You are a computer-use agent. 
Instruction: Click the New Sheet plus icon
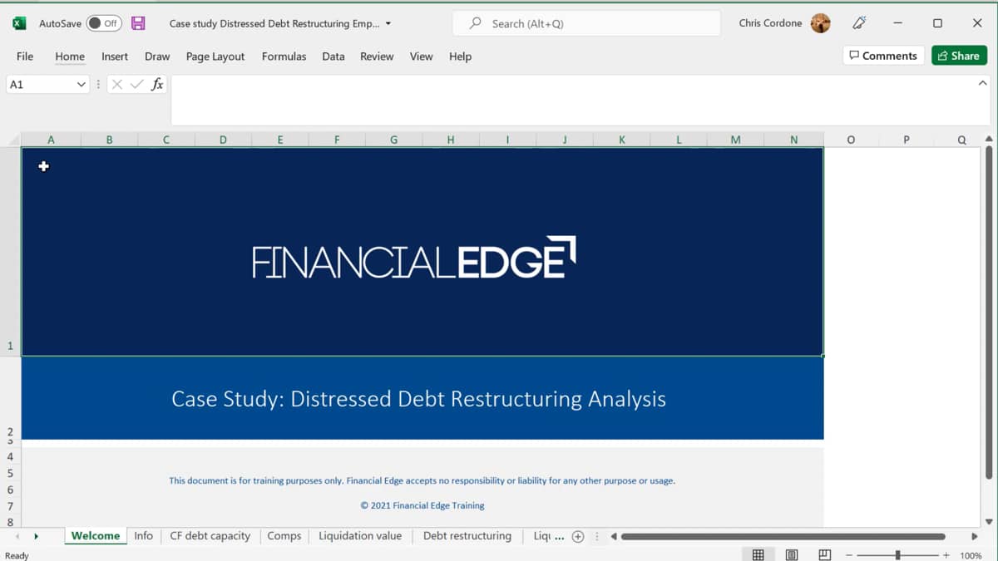click(x=578, y=536)
